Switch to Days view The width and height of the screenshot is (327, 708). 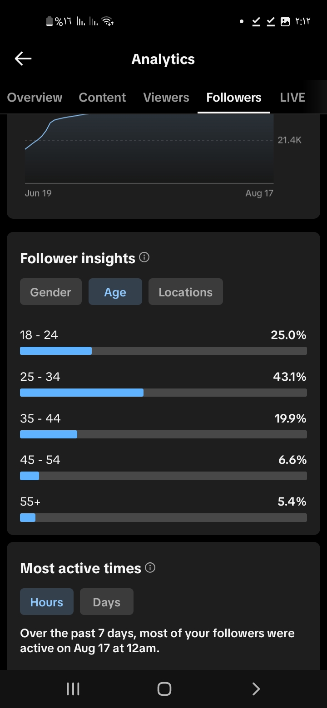pyautogui.click(x=107, y=602)
